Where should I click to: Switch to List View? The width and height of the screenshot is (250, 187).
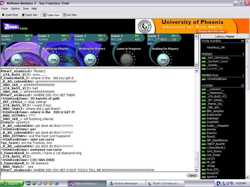click(70, 15)
